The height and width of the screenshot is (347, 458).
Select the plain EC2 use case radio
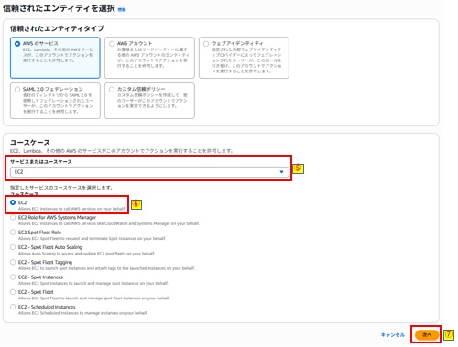click(x=13, y=202)
